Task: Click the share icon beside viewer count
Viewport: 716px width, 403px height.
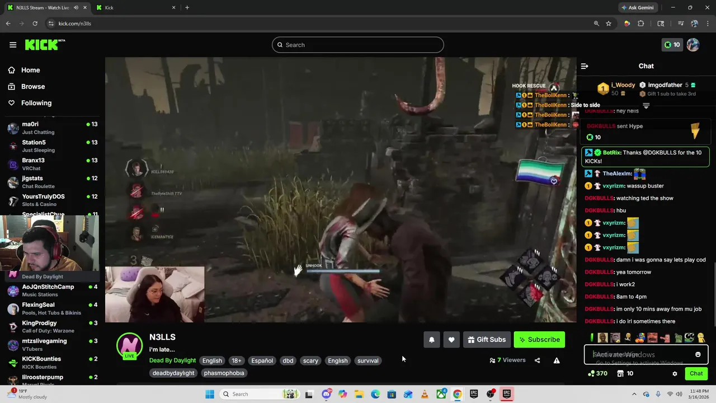Action: [x=538, y=360]
